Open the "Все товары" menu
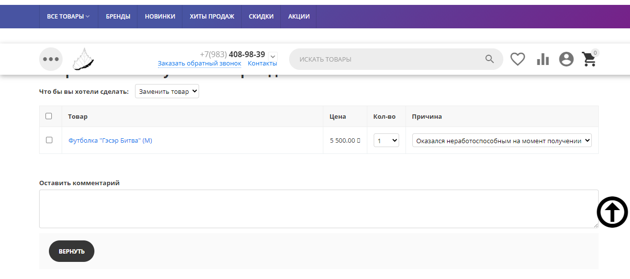 click(x=68, y=17)
